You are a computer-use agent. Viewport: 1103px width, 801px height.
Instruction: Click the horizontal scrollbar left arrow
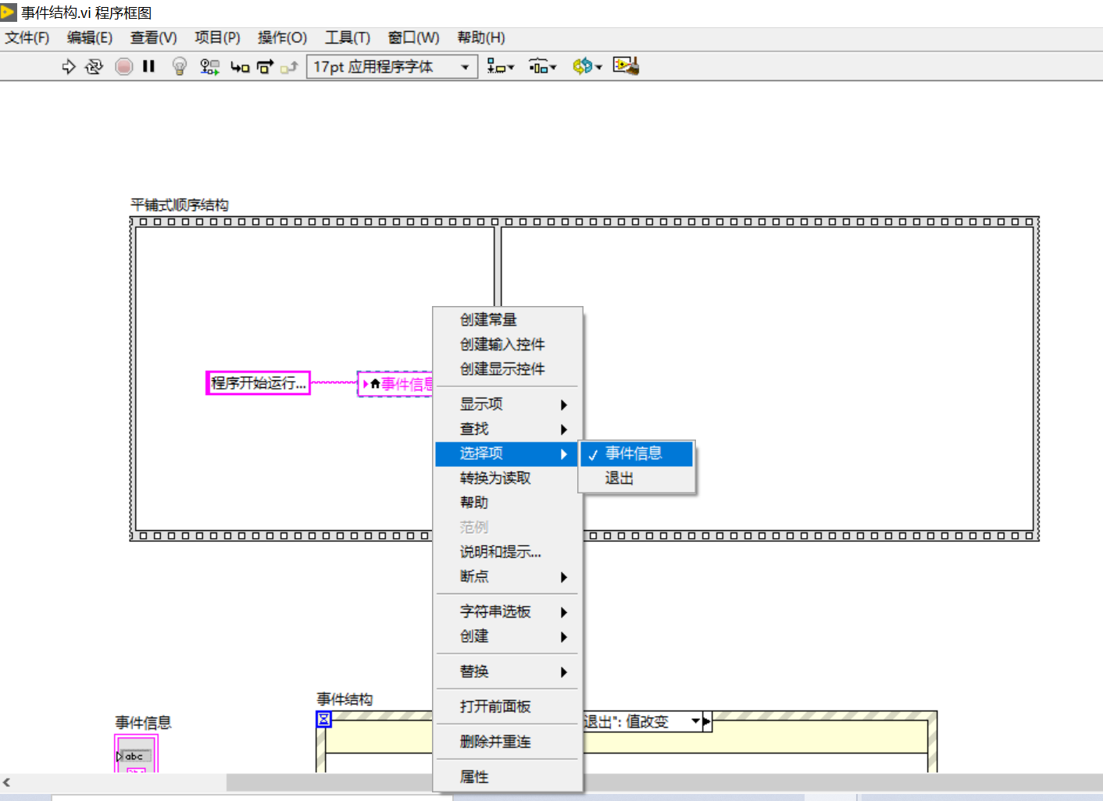pyautogui.click(x=7, y=781)
